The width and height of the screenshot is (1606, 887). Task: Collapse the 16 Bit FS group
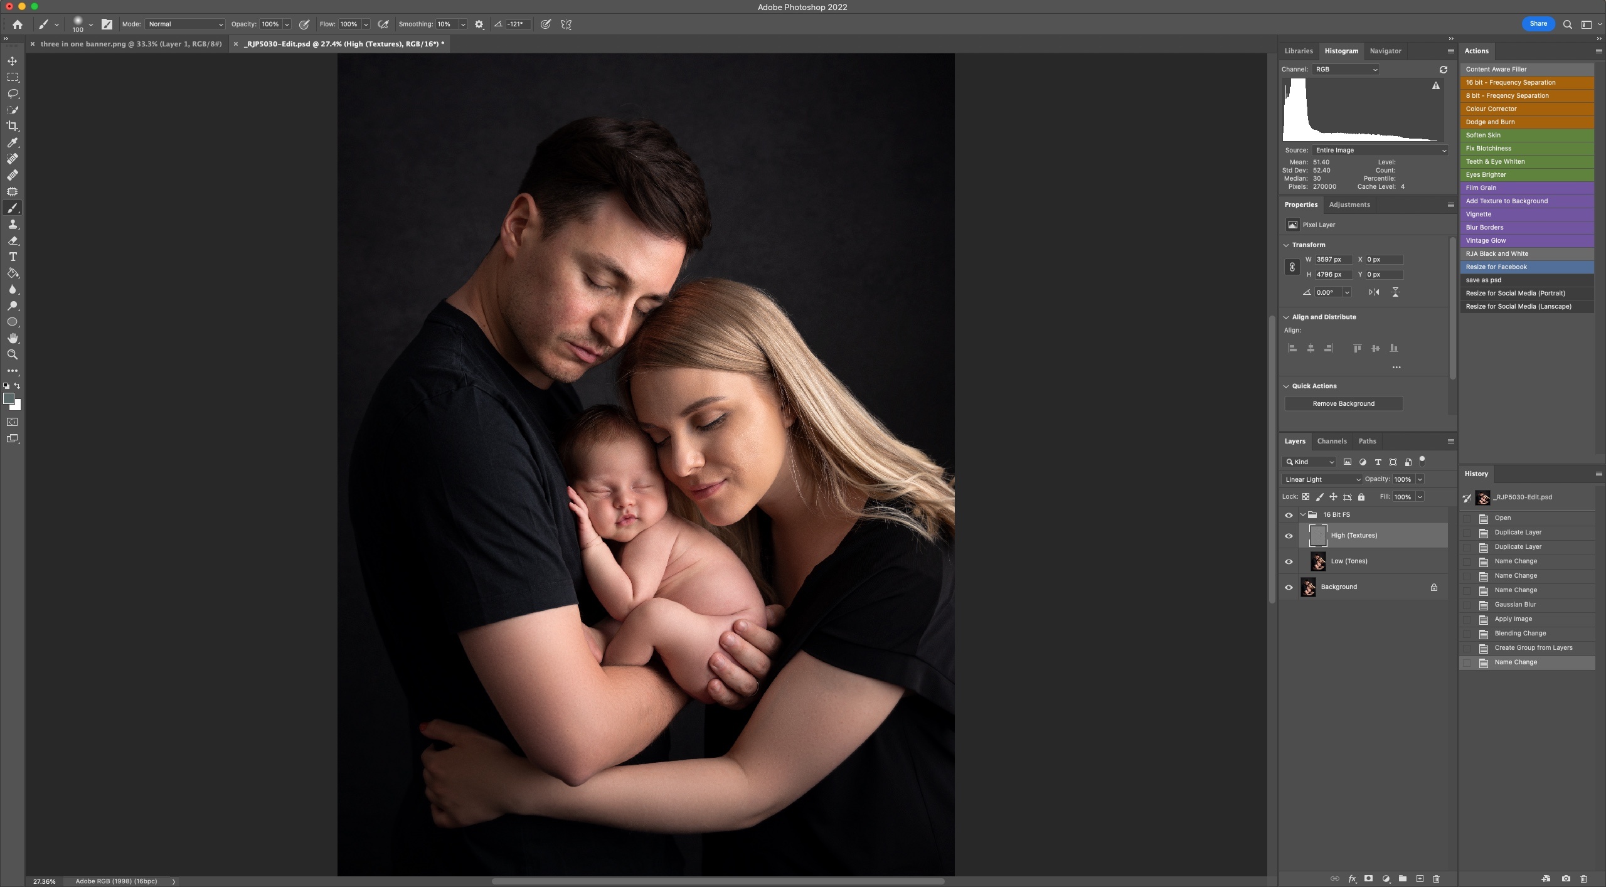pos(1302,514)
